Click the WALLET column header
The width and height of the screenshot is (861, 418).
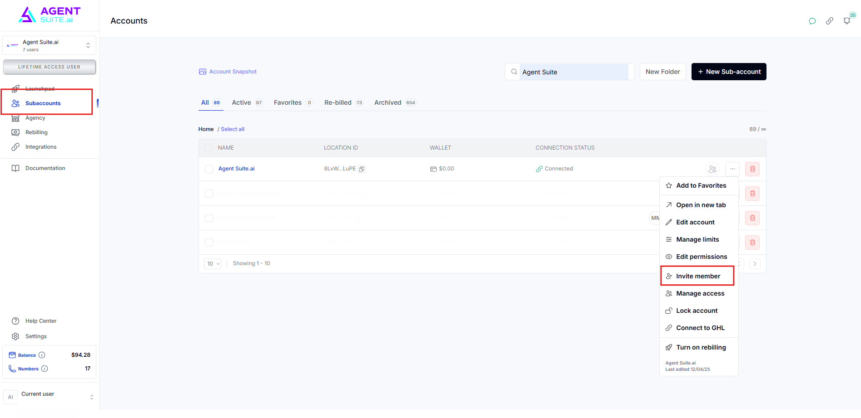pyautogui.click(x=440, y=148)
